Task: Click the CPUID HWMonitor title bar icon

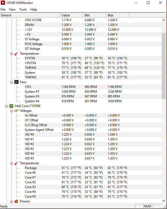Action: click(x=3, y=3)
